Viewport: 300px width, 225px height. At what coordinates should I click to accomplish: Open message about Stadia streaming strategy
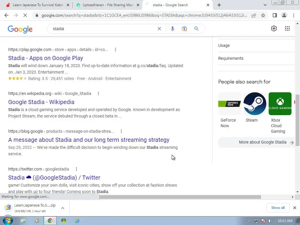click(x=89, y=140)
